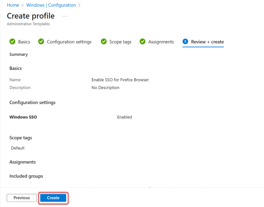Image resolution: width=264 pixels, height=207 pixels.
Task: Click the 'Windows SSO' setting label
Action: [23, 117]
